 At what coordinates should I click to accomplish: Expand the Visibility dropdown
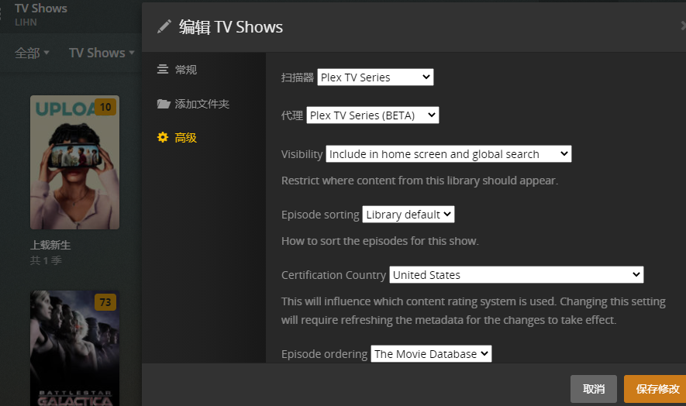pyautogui.click(x=448, y=154)
